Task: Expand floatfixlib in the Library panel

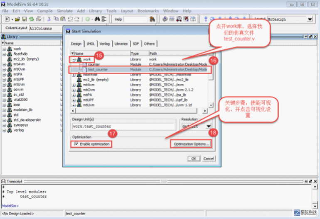Action: pyautogui.click(x=4, y=54)
